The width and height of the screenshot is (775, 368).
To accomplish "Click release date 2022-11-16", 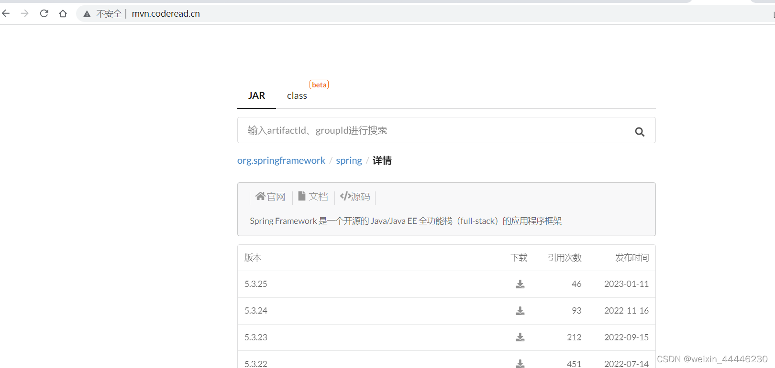I will (x=627, y=311).
